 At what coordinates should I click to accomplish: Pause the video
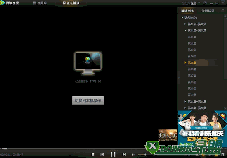point(113,154)
